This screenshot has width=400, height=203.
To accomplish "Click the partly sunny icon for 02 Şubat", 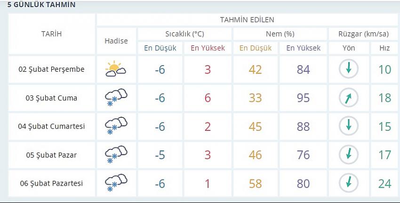I will click(116, 69).
